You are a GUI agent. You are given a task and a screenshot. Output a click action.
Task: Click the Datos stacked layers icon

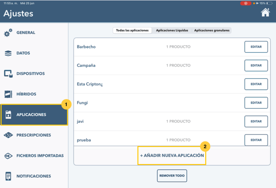pyautogui.click(x=8, y=53)
